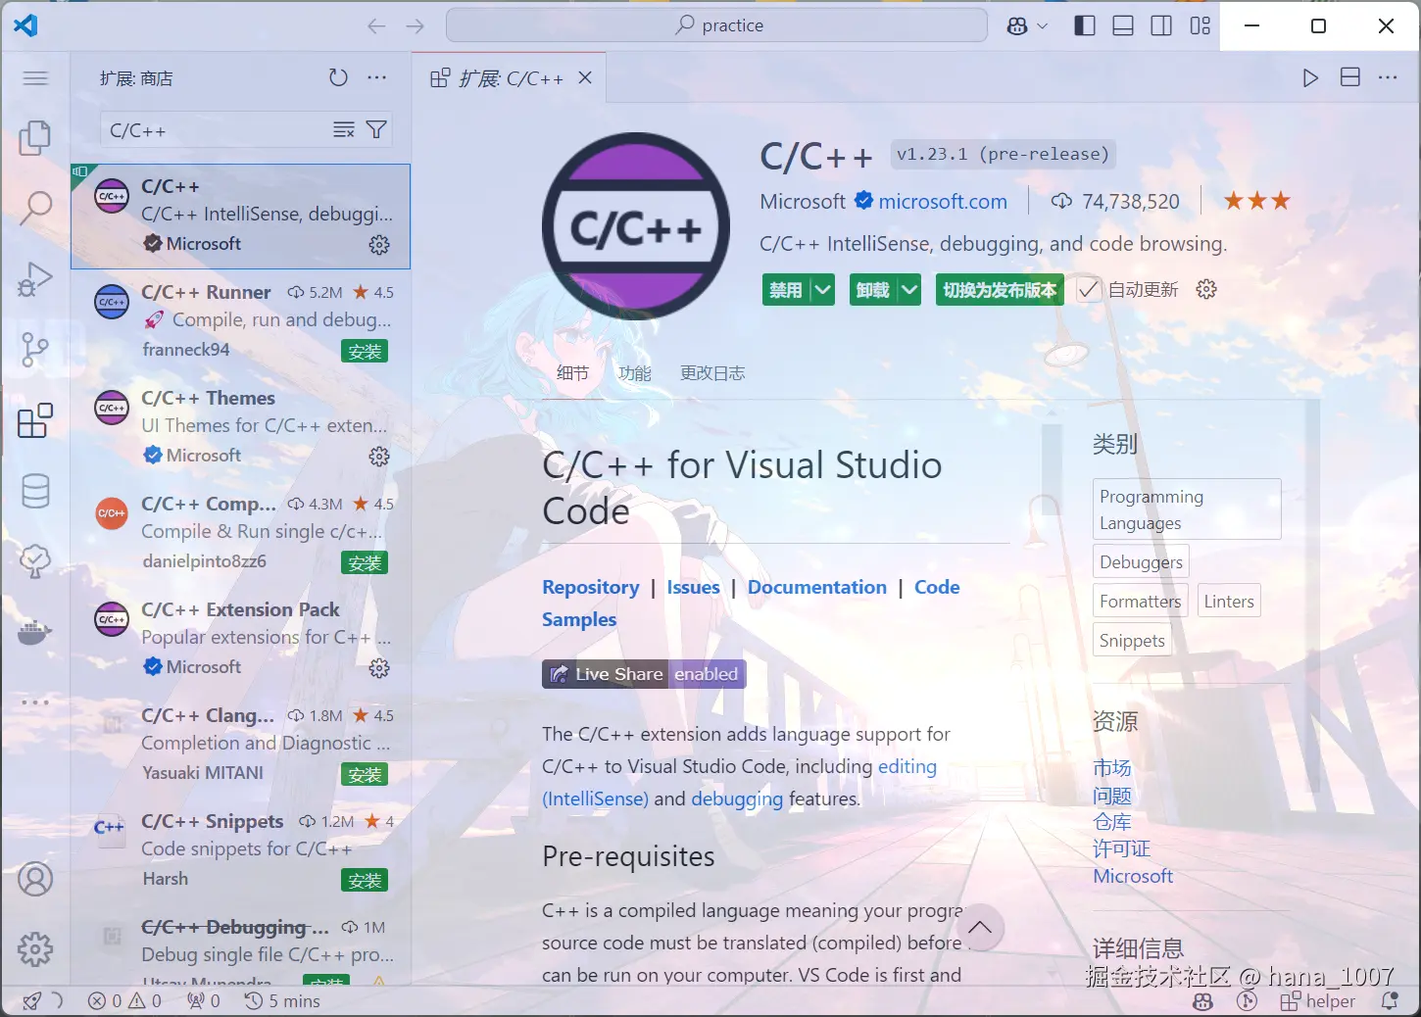This screenshot has height=1017, width=1421.
Task: Open the Docker whale icon view
Action: (x=35, y=633)
